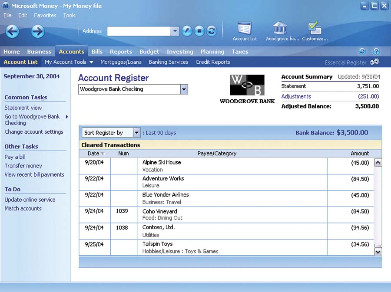Click the Adjustments link in Account Summary

[x=296, y=96]
